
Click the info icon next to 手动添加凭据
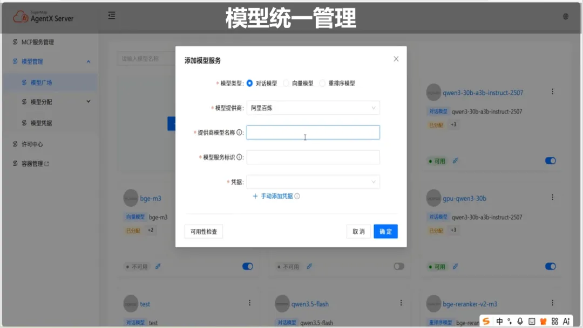coord(297,196)
